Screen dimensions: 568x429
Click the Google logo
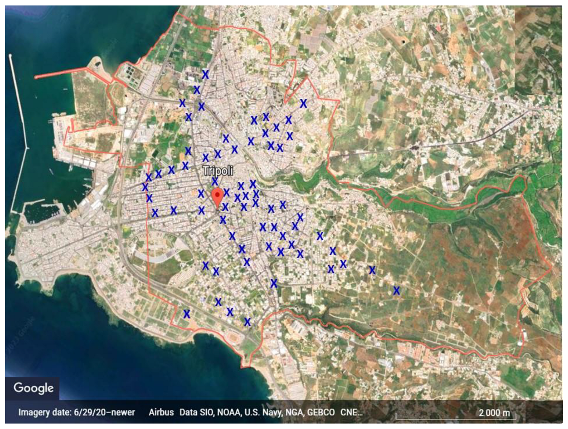click(x=33, y=388)
